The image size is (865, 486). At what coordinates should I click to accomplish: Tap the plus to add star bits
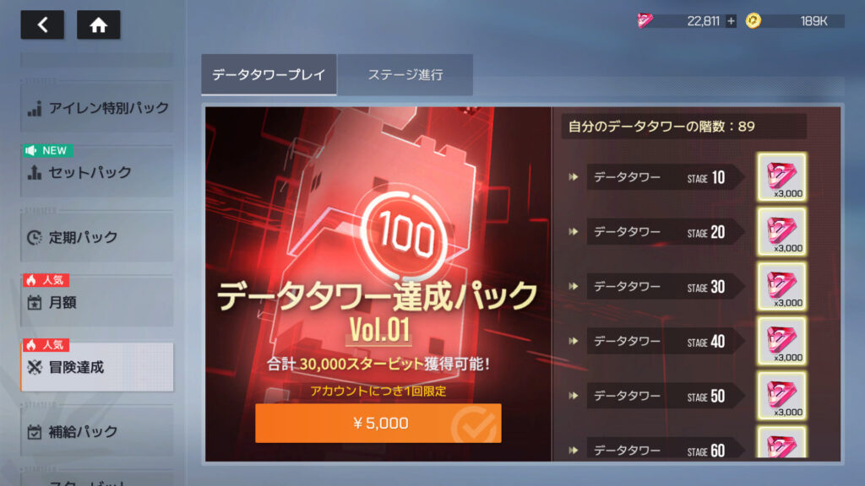(x=731, y=21)
